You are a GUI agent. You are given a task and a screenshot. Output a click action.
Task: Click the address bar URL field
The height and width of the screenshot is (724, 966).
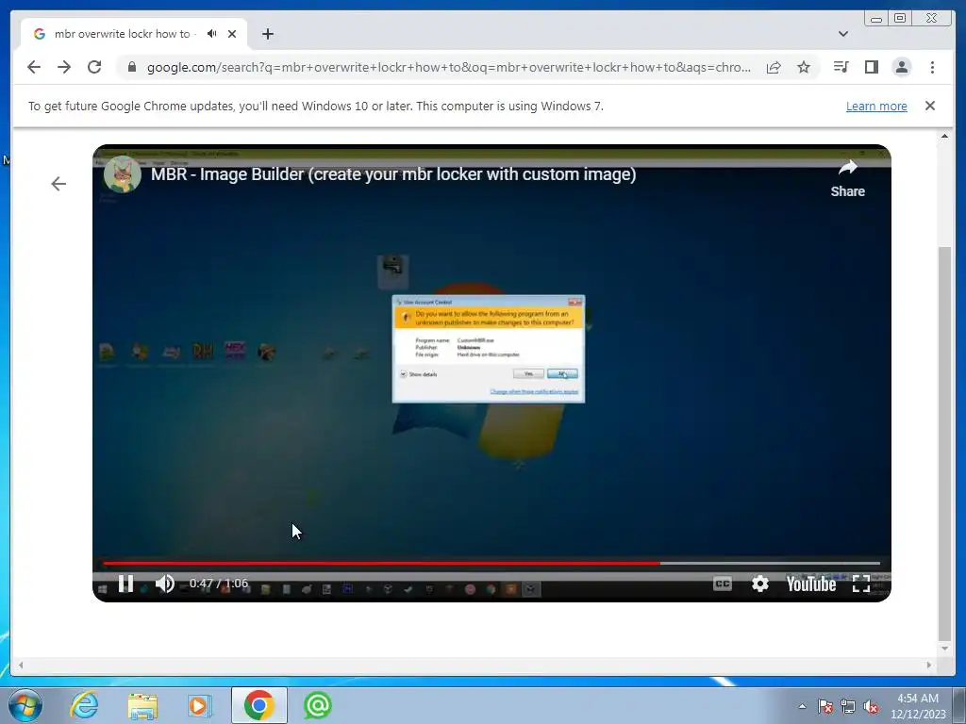pos(448,67)
